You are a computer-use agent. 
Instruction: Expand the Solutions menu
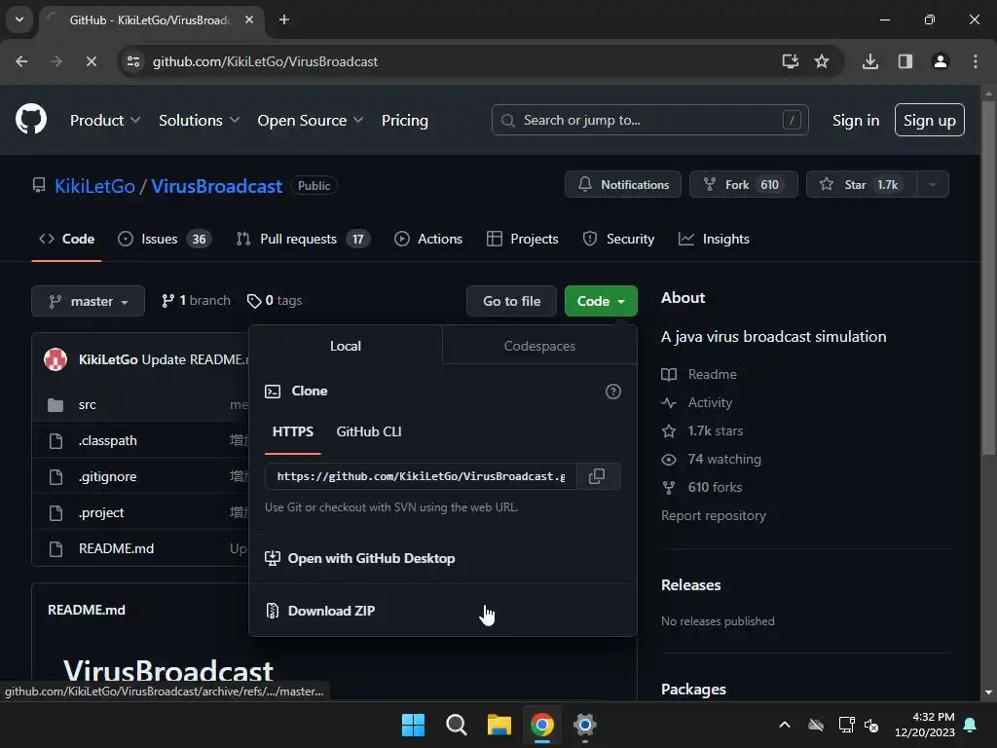click(199, 120)
